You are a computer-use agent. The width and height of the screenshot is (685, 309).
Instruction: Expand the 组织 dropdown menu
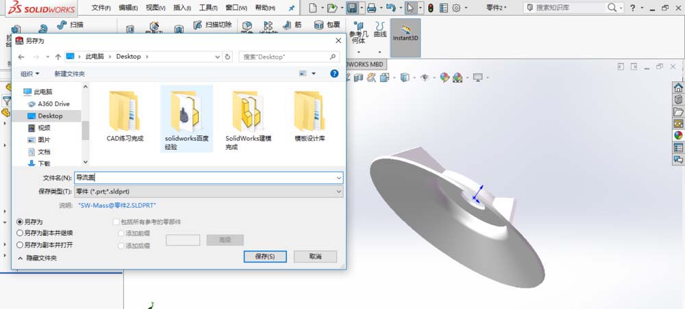pyautogui.click(x=29, y=74)
